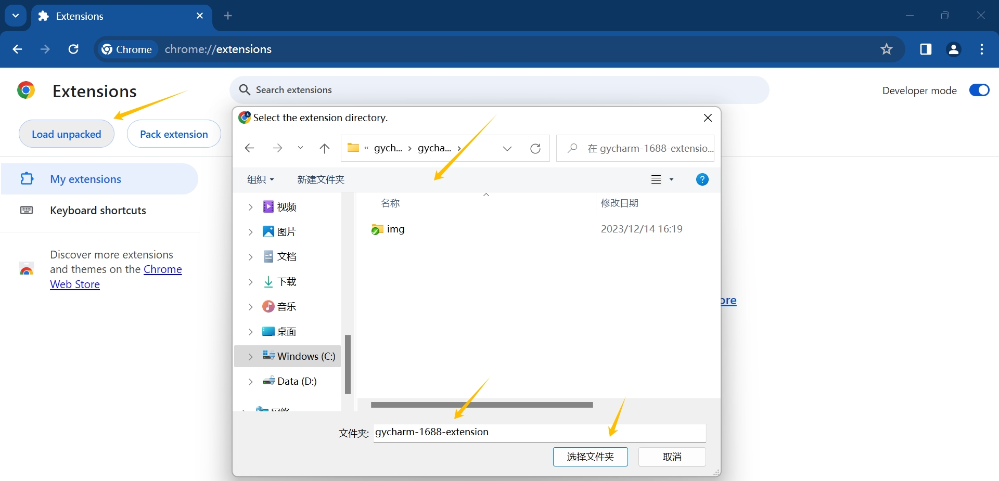Screen dimensions: 999x481
Task: Expand the 文档 tree node
Action: coord(250,257)
